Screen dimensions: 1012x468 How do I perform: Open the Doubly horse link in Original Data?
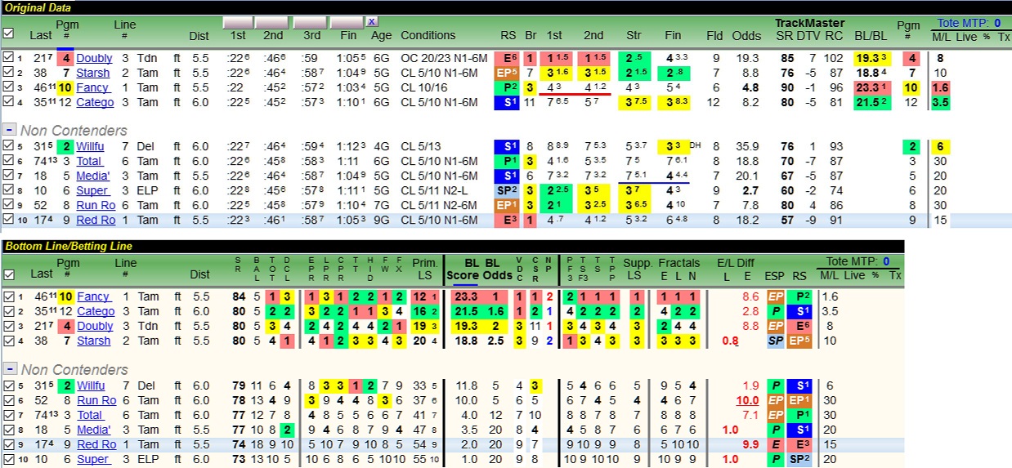pos(95,58)
